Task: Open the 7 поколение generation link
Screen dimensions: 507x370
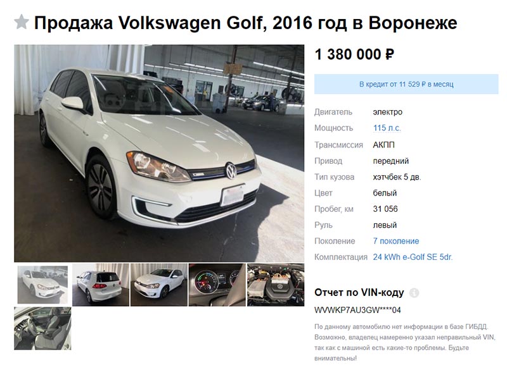Action: click(x=396, y=241)
